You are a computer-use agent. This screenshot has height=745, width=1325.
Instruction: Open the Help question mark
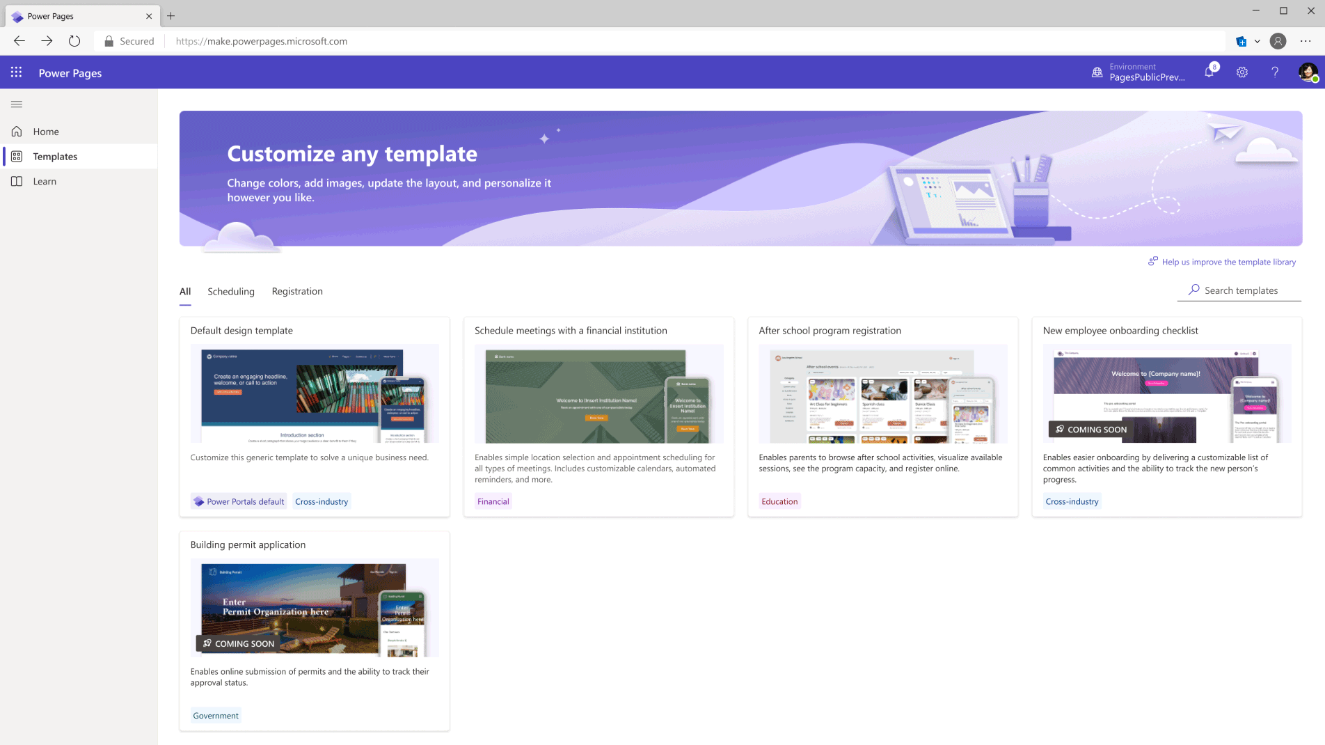point(1275,72)
